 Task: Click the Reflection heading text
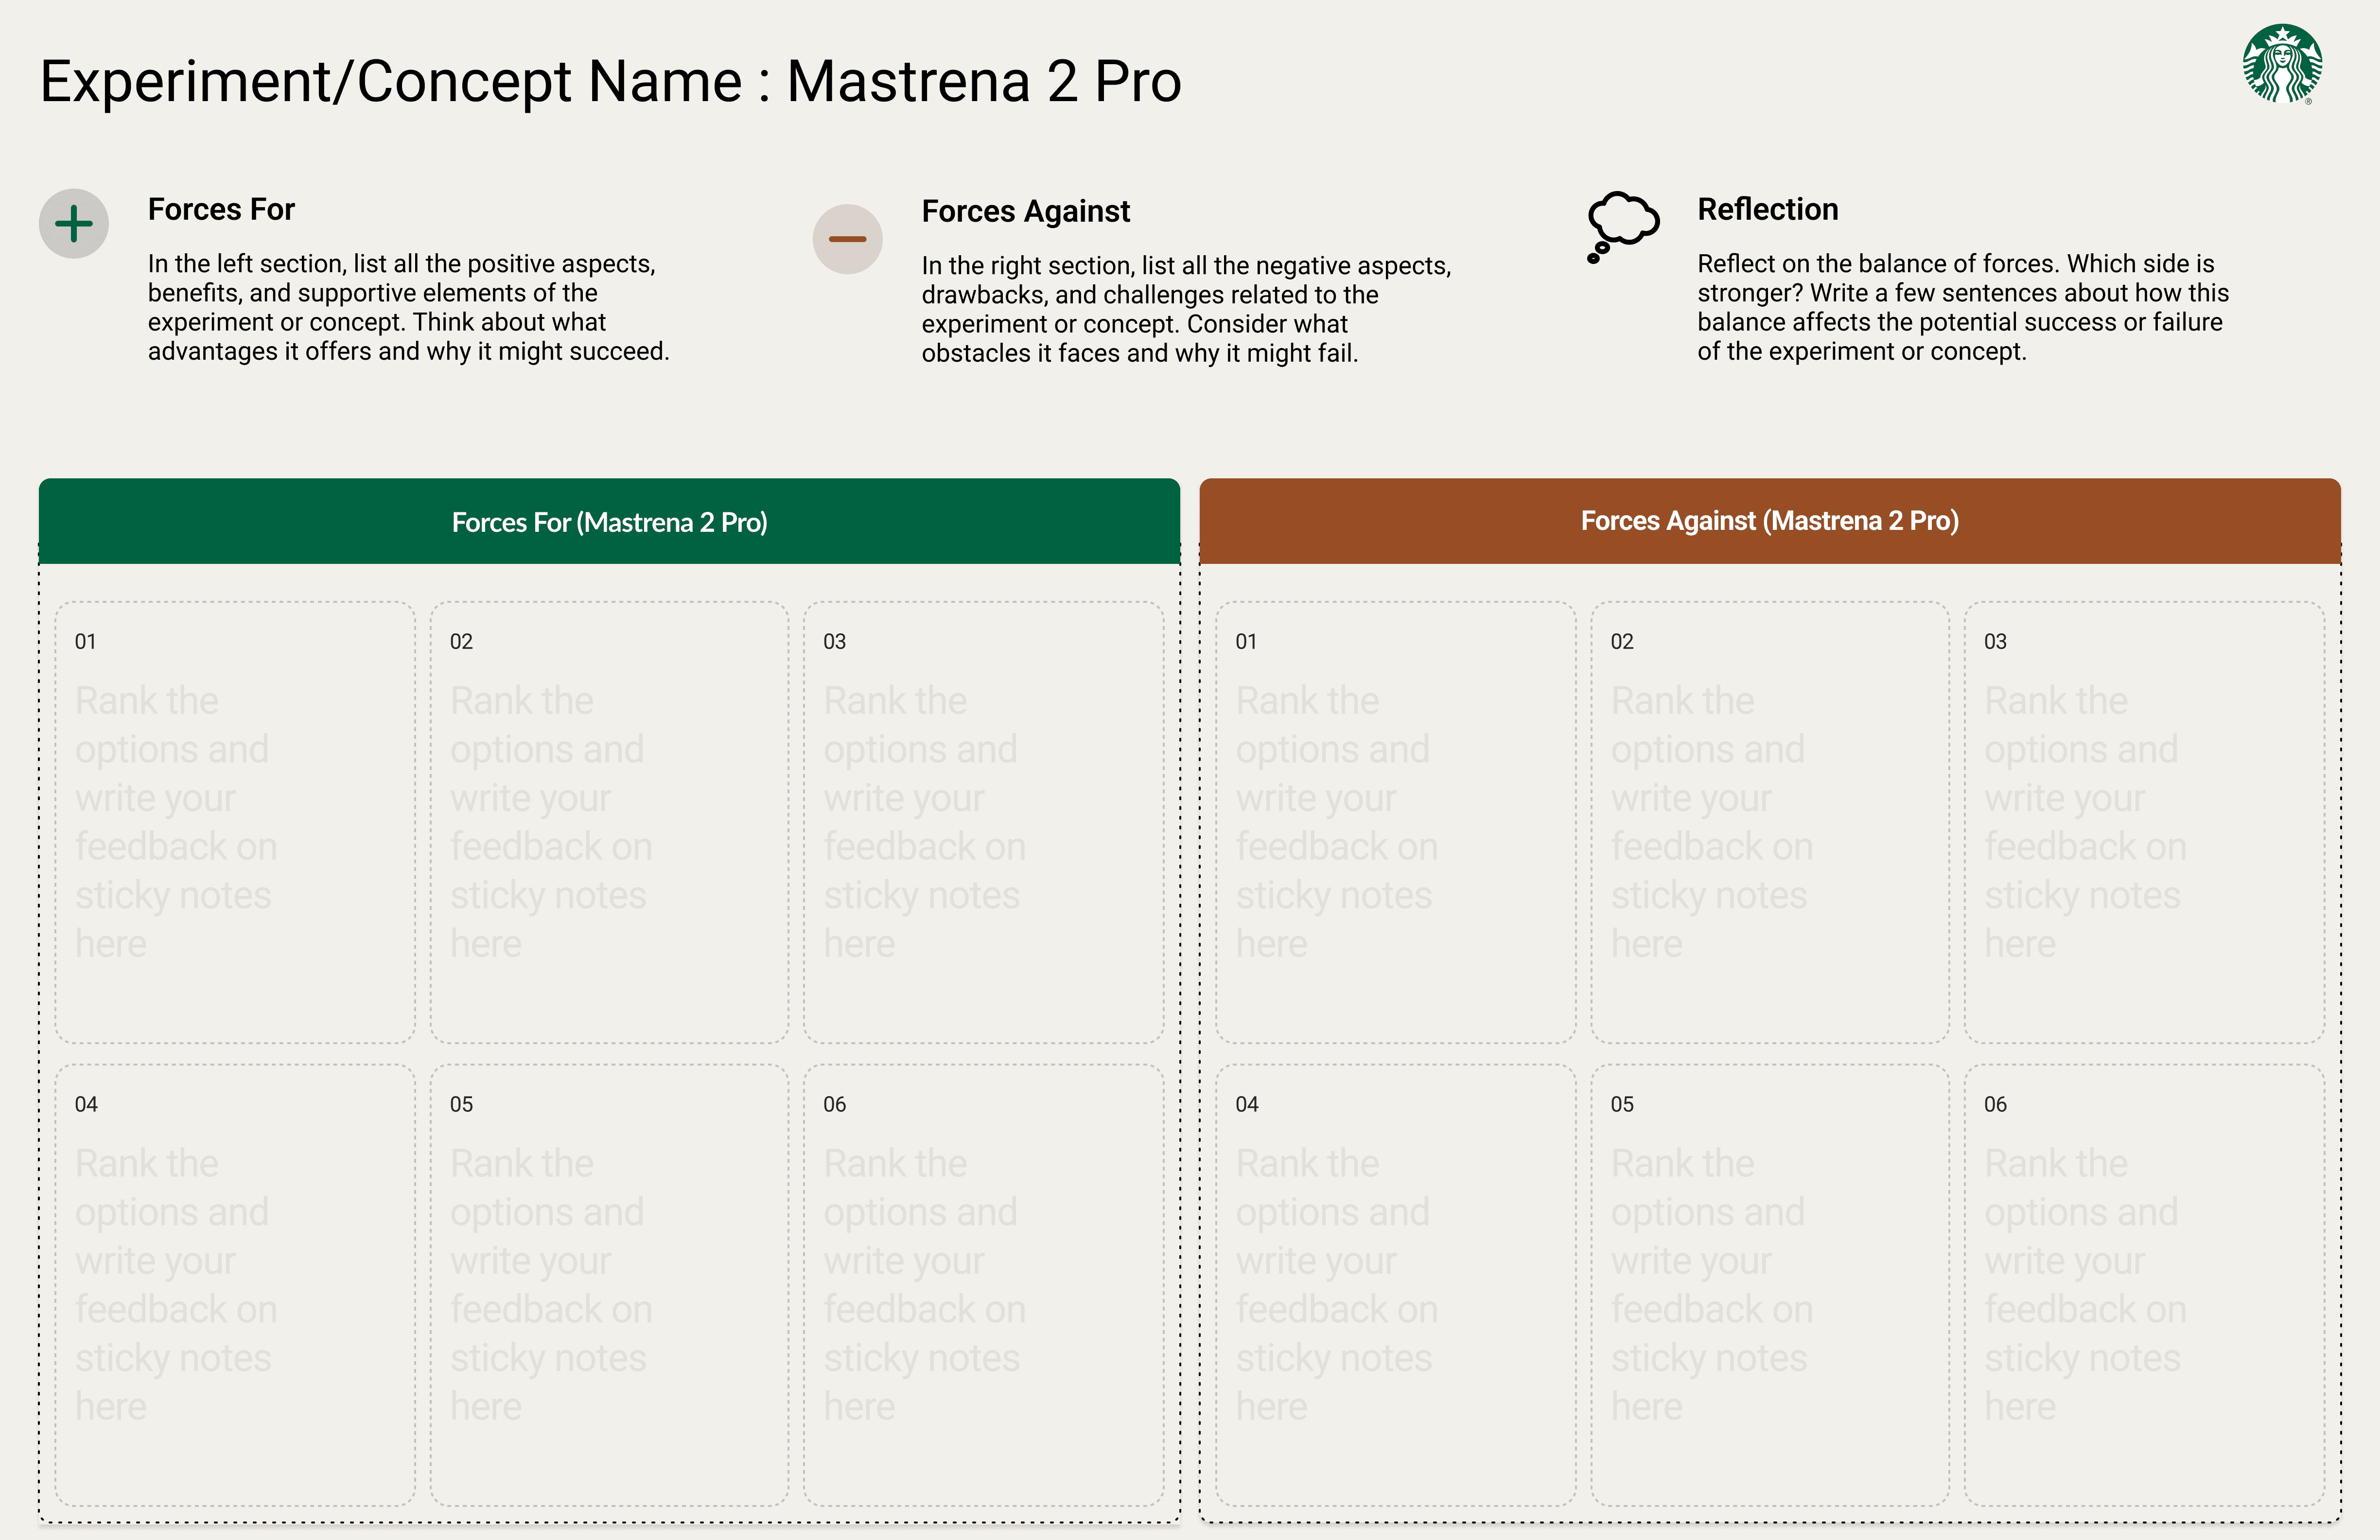[1767, 209]
